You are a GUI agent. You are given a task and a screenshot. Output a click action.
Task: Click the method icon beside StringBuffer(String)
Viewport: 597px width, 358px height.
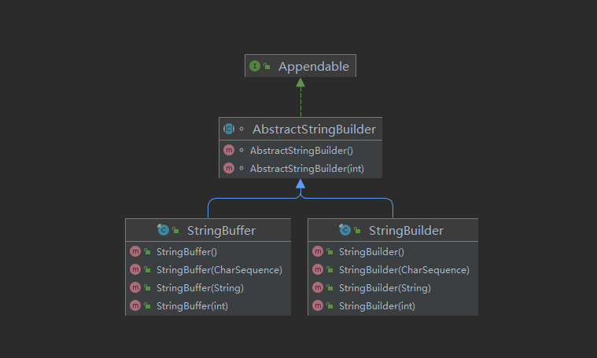tap(135, 287)
